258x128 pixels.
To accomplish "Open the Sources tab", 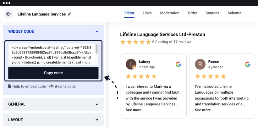I will tap(212, 13).
